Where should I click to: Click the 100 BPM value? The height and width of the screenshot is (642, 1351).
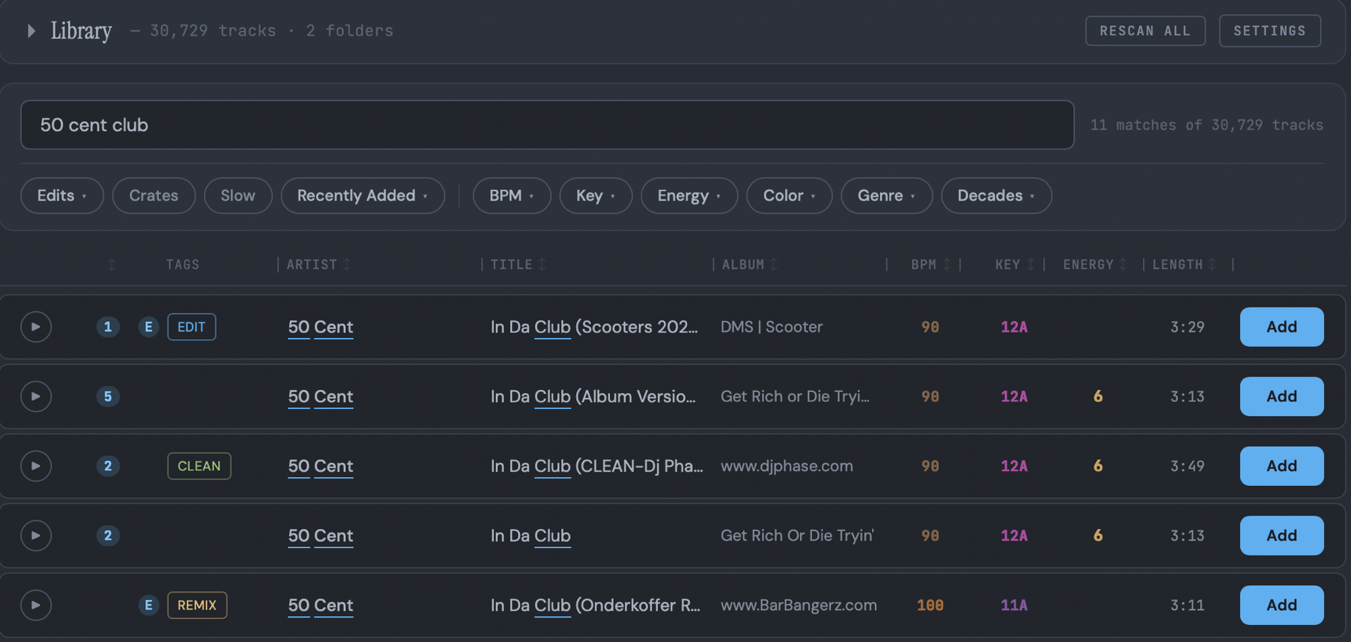click(x=930, y=606)
